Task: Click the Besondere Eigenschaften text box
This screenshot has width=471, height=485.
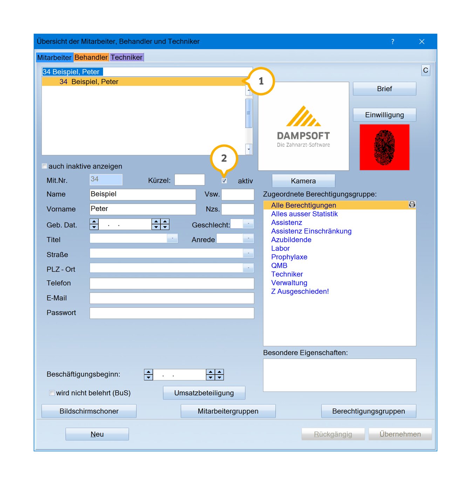Action: click(x=340, y=375)
